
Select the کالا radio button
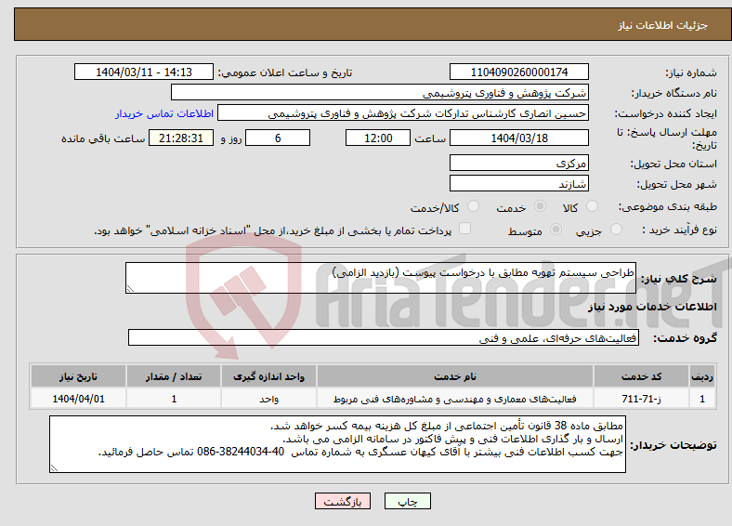point(592,206)
